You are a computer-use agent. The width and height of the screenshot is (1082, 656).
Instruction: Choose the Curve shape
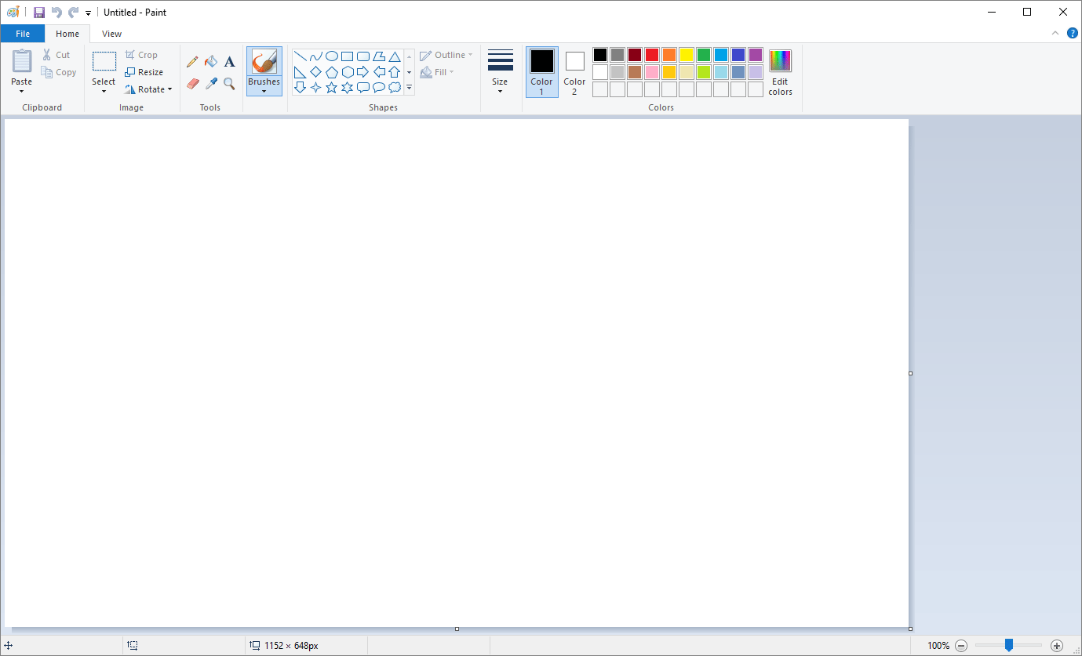315,56
